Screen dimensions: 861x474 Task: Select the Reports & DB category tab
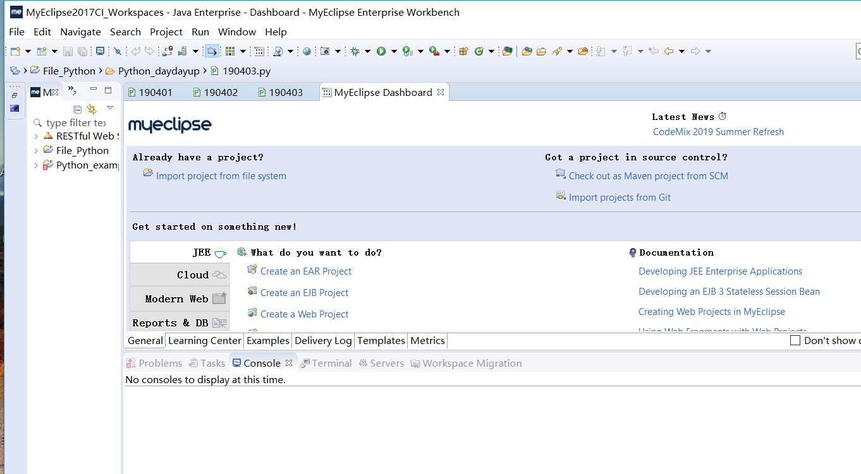click(180, 323)
